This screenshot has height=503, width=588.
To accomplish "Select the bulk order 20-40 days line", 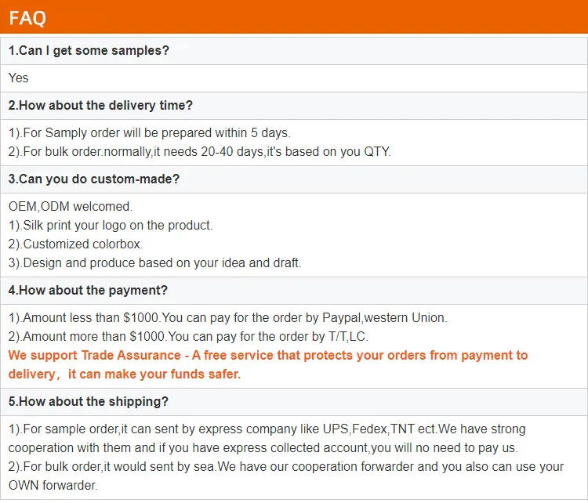I will [199, 152].
